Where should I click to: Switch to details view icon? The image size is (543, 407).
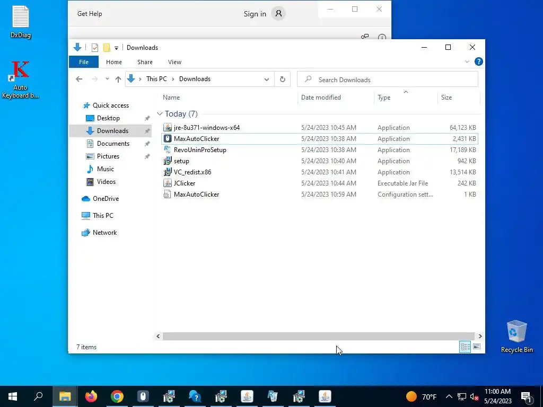[465, 347]
